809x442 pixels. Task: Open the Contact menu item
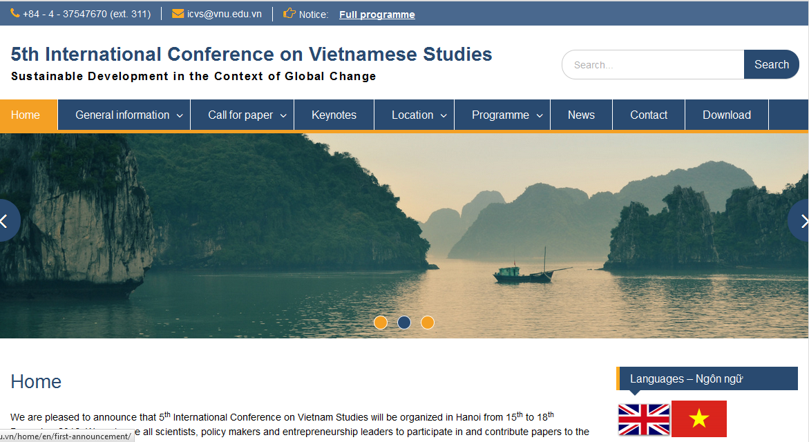[x=649, y=115]
